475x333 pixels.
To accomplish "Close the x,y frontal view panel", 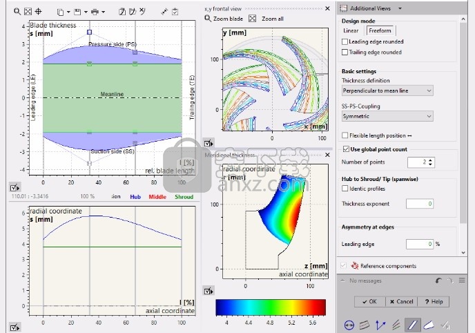I will click(327, 8).
